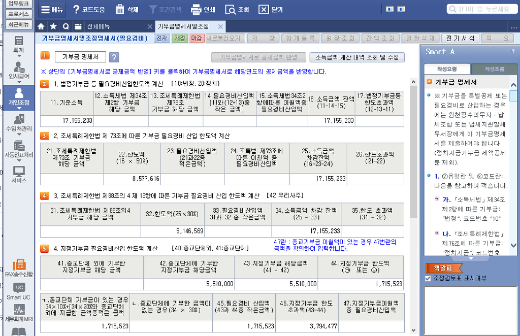Viewport: 520px width, 336px height.
Task: Open the 수임처관리 sidebar module
Action: click(x=19, y=123)
